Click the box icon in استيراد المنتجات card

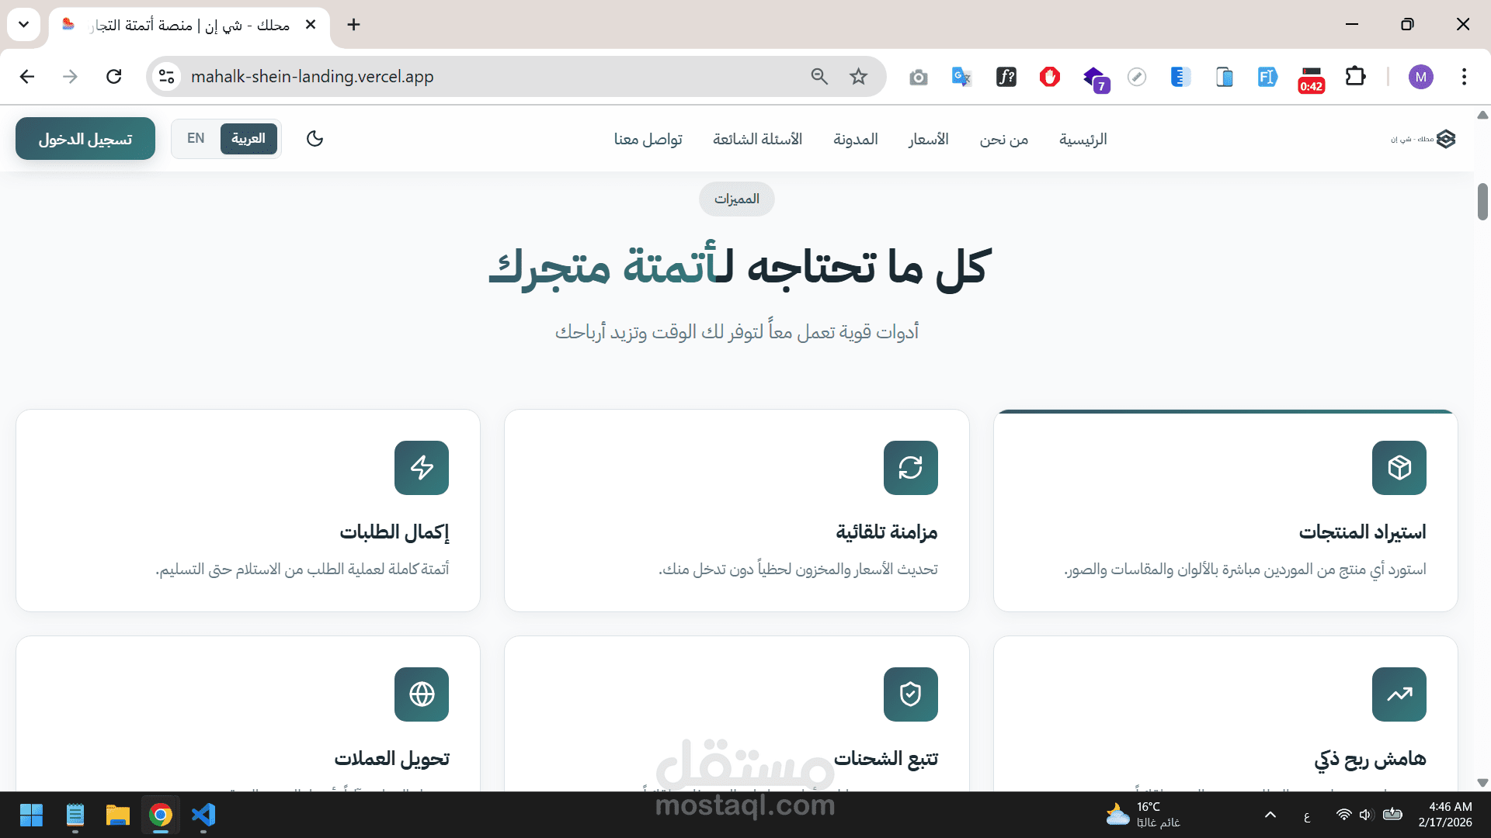1399,468
